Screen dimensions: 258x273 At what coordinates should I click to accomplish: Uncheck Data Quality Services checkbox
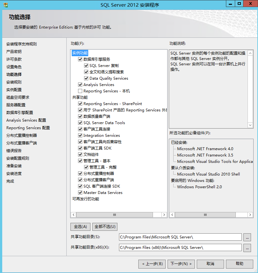point(86,78)
